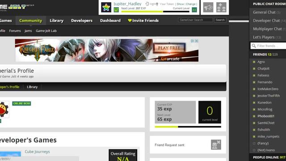Open chat with friend SamNChiet
Image resolution: width=286 pixels, height=161 pixels.
[266, 123]
